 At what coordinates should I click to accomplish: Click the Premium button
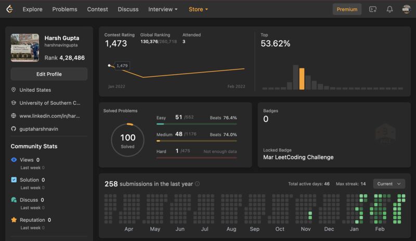tap(347, 9)
